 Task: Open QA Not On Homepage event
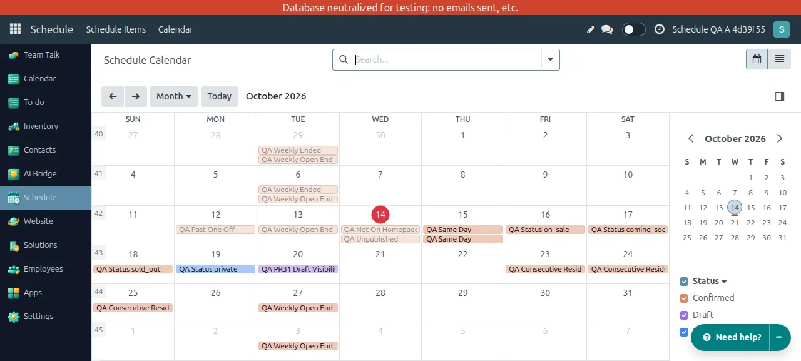(x=380, y=230)
